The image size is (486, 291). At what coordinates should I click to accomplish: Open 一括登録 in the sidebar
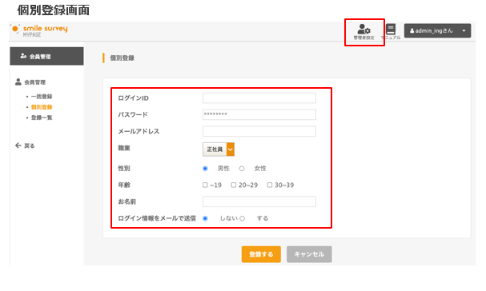[42, 97]
